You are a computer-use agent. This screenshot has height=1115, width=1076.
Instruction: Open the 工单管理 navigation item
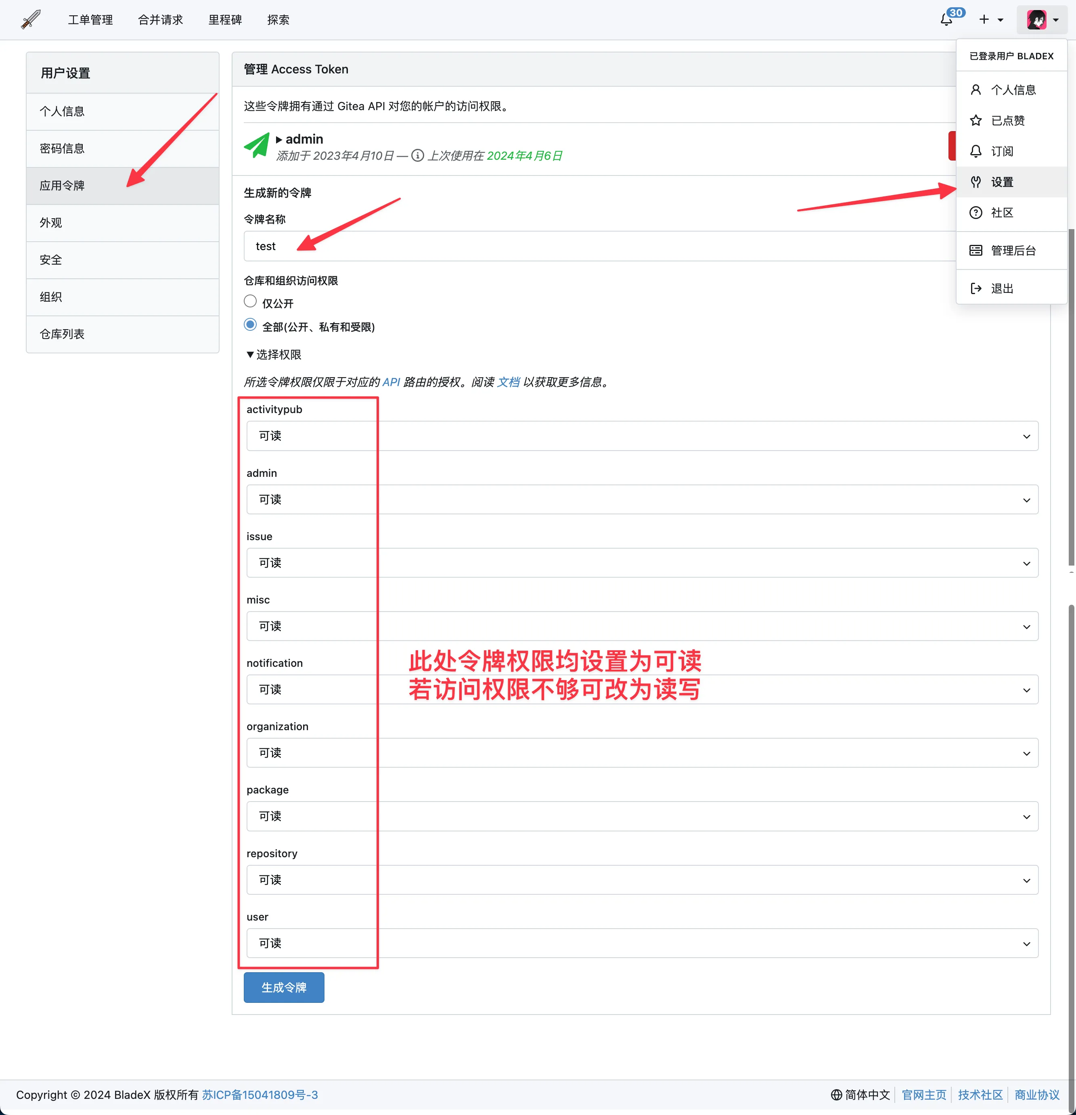(90, 20)
